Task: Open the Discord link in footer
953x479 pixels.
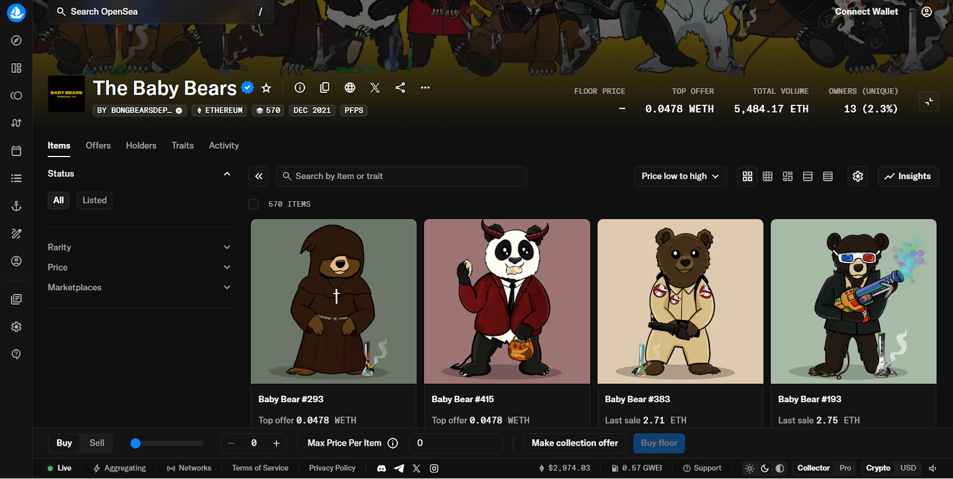Action: click(x=382, y=468)
